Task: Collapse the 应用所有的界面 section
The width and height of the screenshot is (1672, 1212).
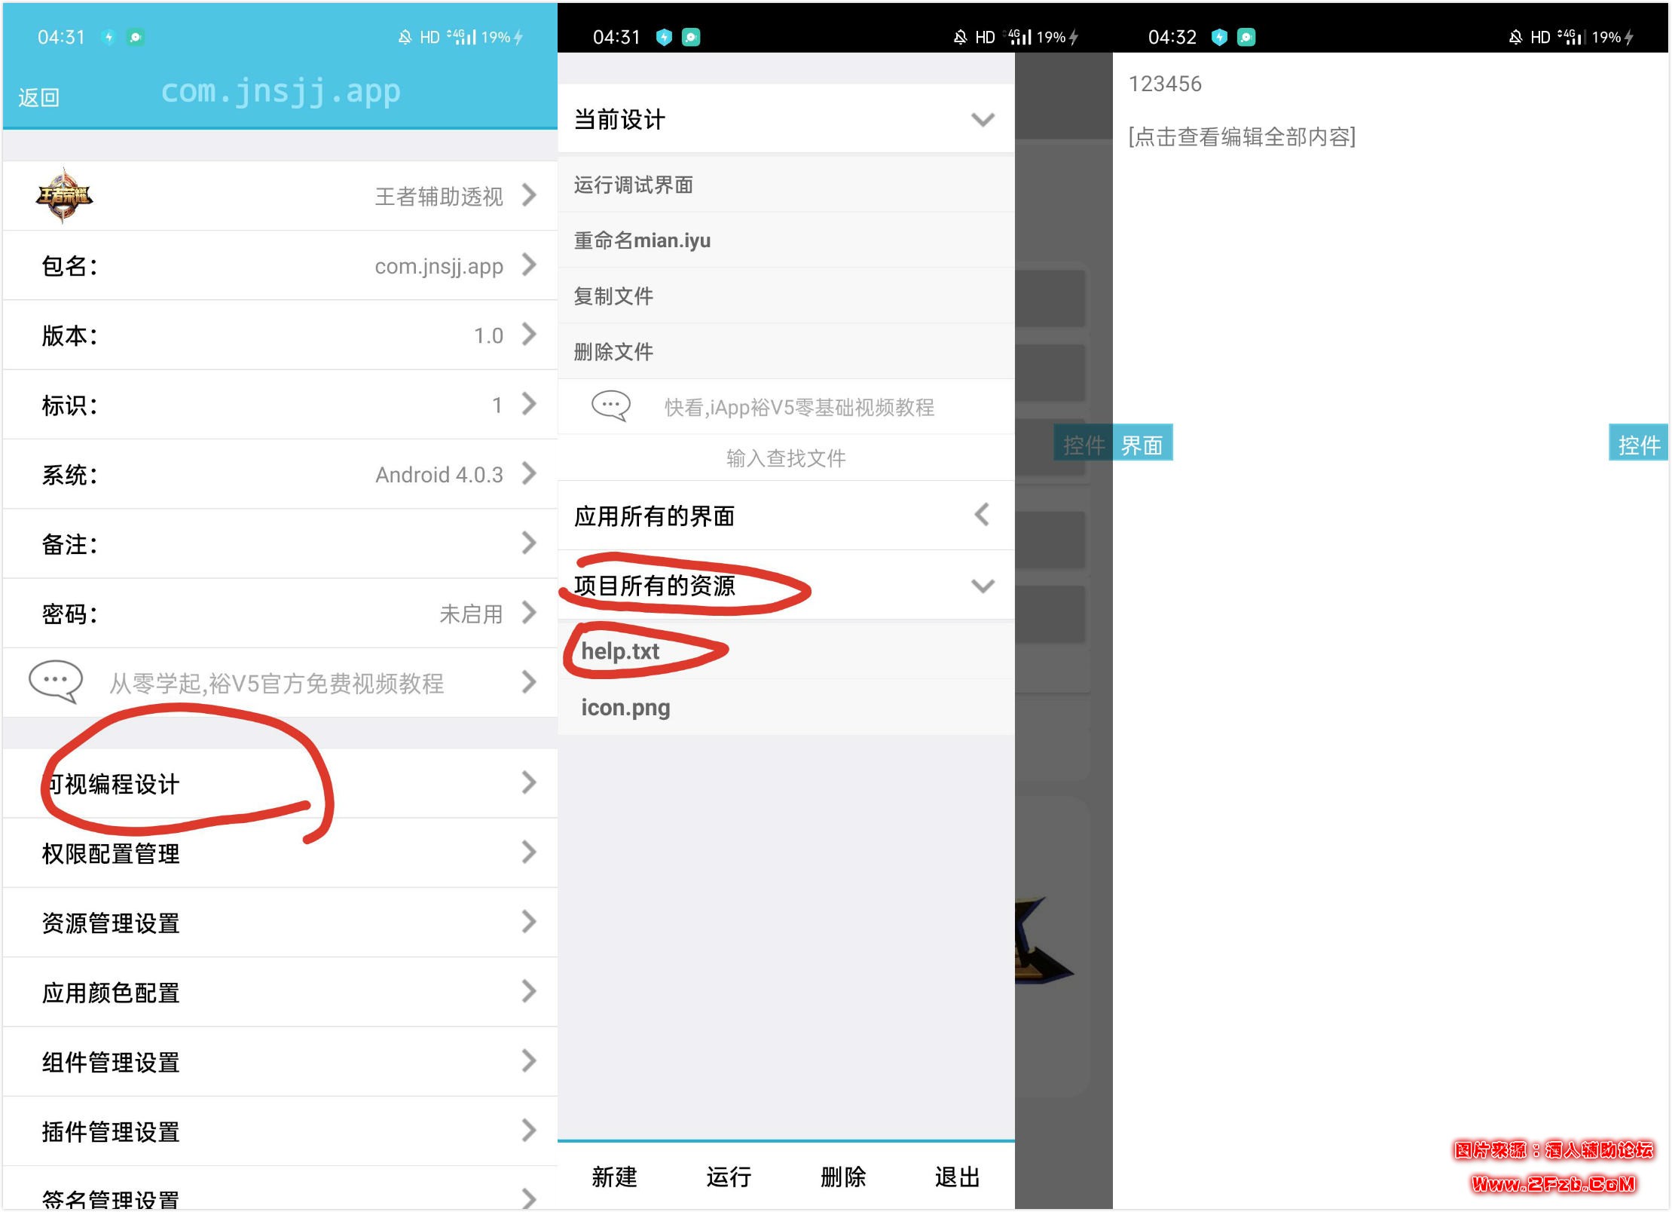Action: click(x=982, y=516)
